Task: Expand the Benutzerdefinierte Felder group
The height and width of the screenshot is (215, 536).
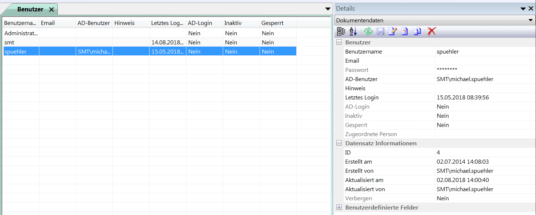Action: click(339, 208)
